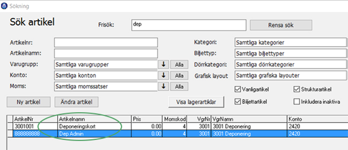This screenshot has width=348, height=150.
Task: Open the Kategori dropdown
Action: point(291,42)
